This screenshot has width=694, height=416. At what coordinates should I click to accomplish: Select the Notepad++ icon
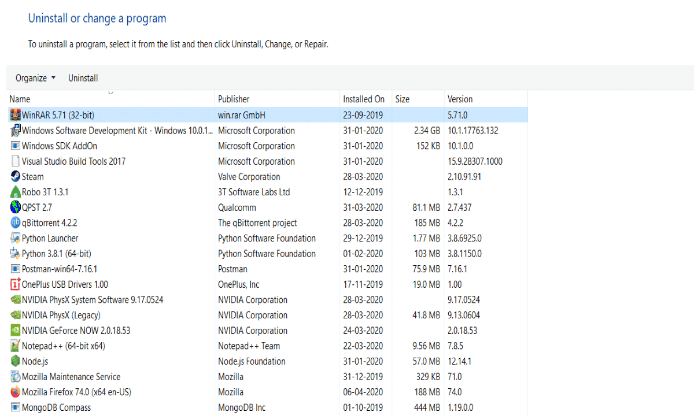coord(16,346)
